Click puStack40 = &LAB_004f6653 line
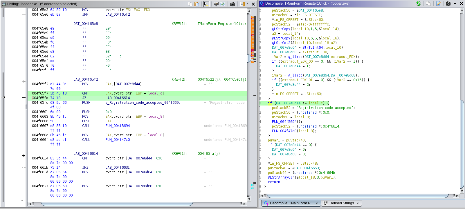The width and height of the screenshot is (465, 209). [x=294, y=168]
